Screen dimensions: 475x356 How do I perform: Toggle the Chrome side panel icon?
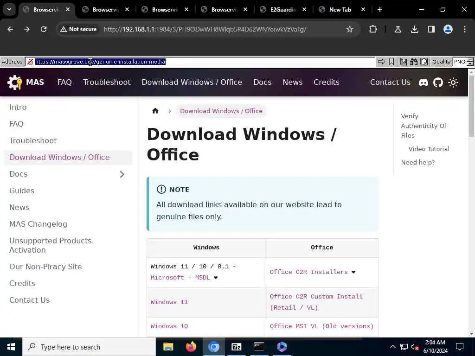[x=431, y=29]
